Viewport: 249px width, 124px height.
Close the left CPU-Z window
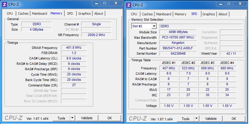pos(116,3)
